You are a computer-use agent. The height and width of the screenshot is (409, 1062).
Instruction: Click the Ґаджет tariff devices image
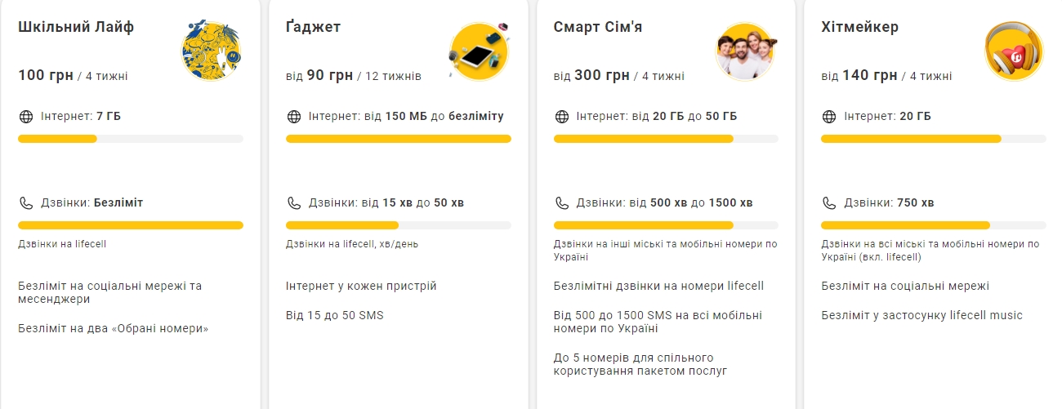(x=479, y=51)
